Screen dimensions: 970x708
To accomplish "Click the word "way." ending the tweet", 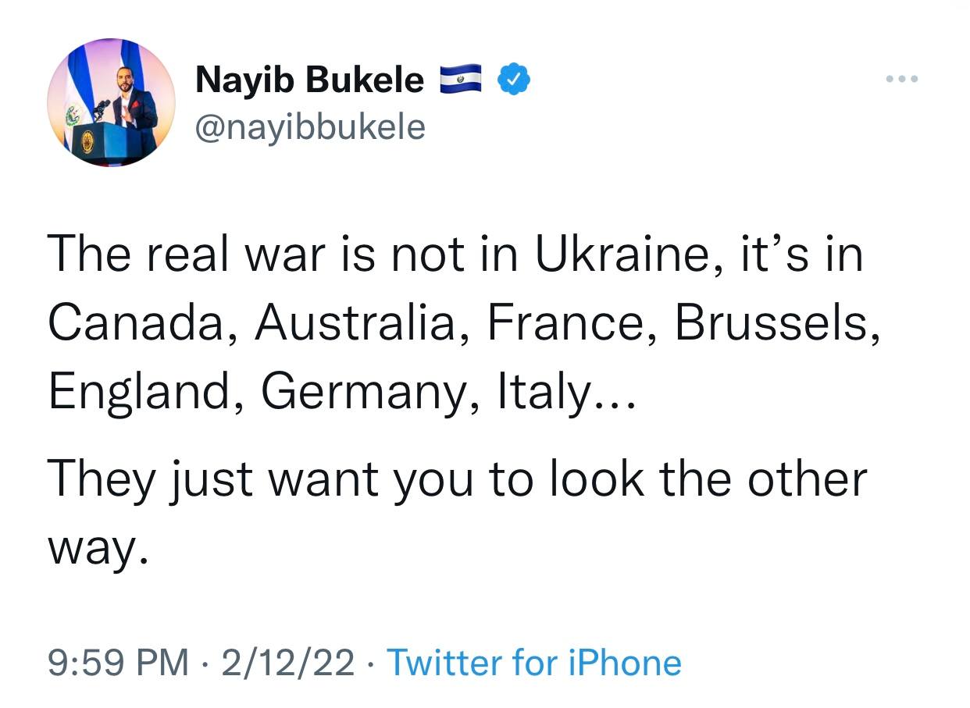I will 97,549.
